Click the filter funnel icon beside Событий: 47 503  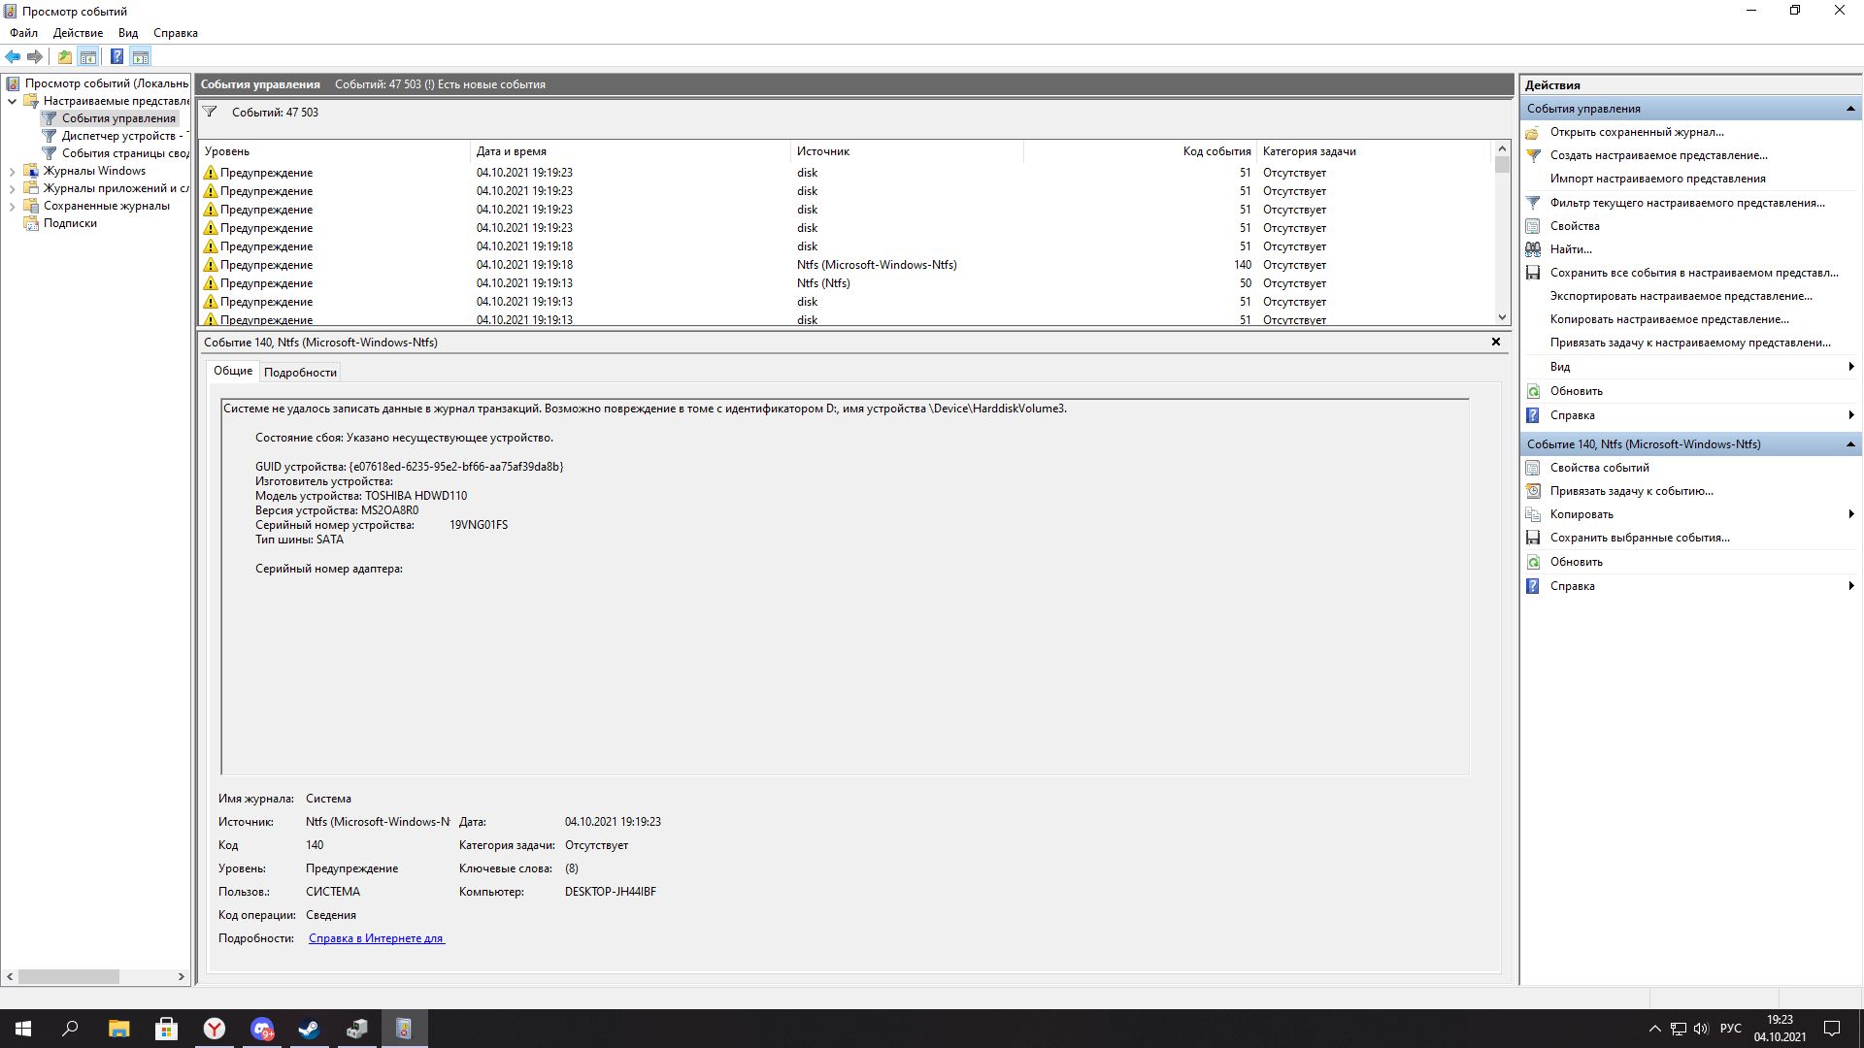[210, 112]
